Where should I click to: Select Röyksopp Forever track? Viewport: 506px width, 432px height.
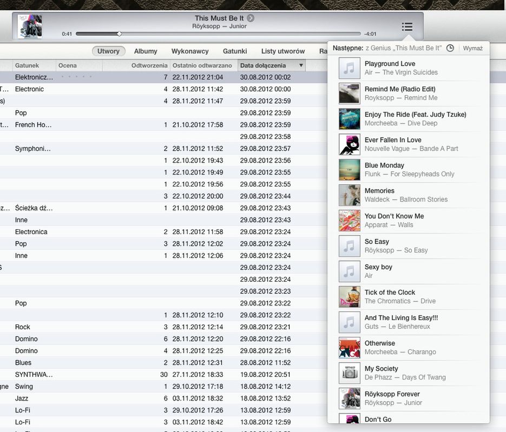pos(409,398)
